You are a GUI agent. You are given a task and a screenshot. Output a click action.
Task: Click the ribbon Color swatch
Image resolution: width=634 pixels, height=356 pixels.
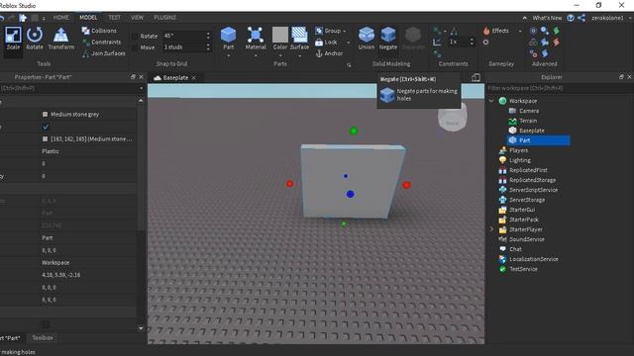tap(280, 36)
